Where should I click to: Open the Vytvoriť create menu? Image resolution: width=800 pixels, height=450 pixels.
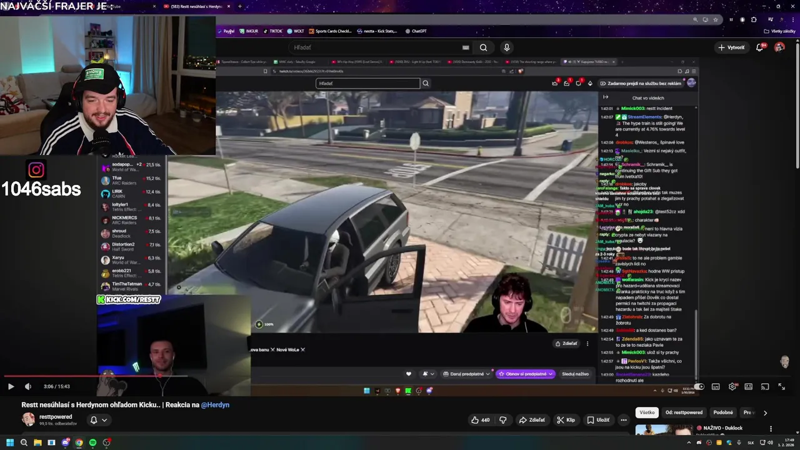click(x=732, y=47)
